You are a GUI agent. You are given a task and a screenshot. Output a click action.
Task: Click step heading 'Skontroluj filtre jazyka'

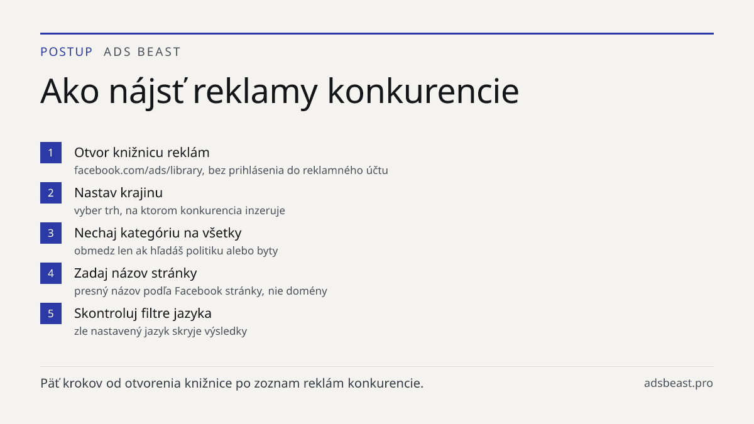(143, 313)
